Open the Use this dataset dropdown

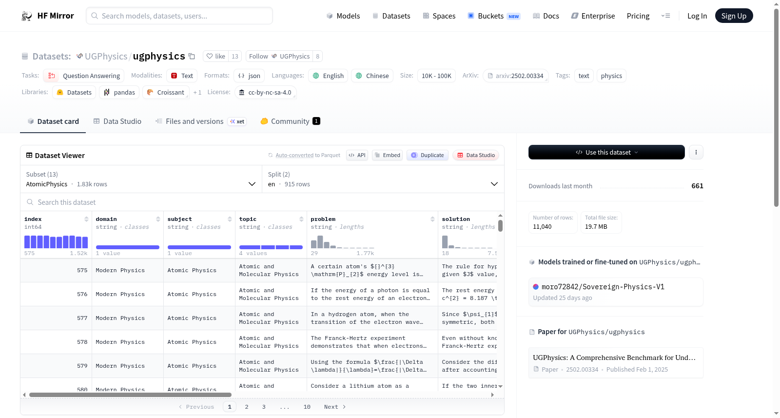[606, 152]
